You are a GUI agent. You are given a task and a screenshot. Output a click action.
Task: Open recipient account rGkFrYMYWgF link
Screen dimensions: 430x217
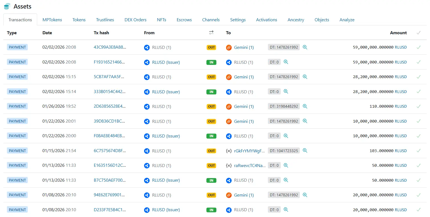pyautogui.click(x=249, y=151)
